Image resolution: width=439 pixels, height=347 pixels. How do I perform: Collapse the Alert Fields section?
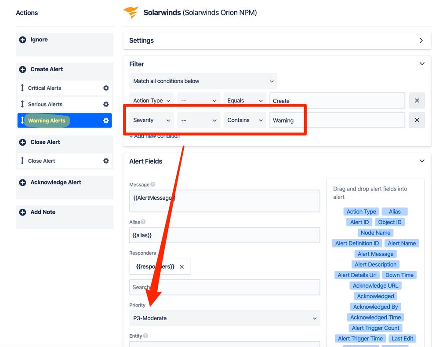(x=422, y=161)
